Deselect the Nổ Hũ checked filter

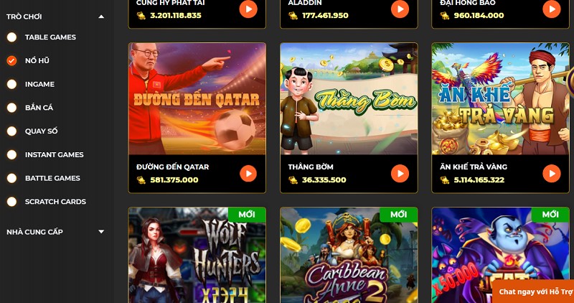[11, 60]
